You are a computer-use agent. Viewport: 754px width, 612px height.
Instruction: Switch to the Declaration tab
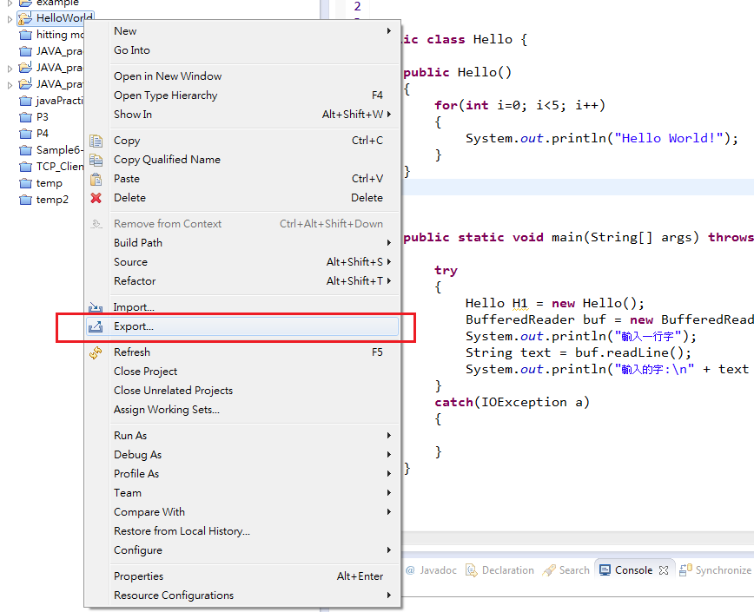500,570
